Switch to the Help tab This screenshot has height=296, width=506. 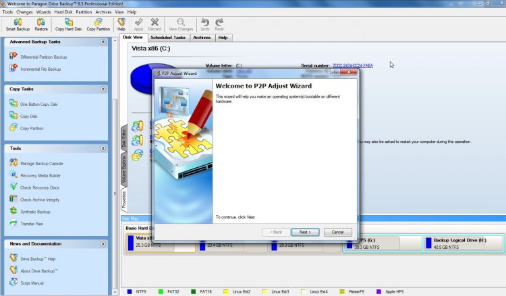tap(223, 38)
